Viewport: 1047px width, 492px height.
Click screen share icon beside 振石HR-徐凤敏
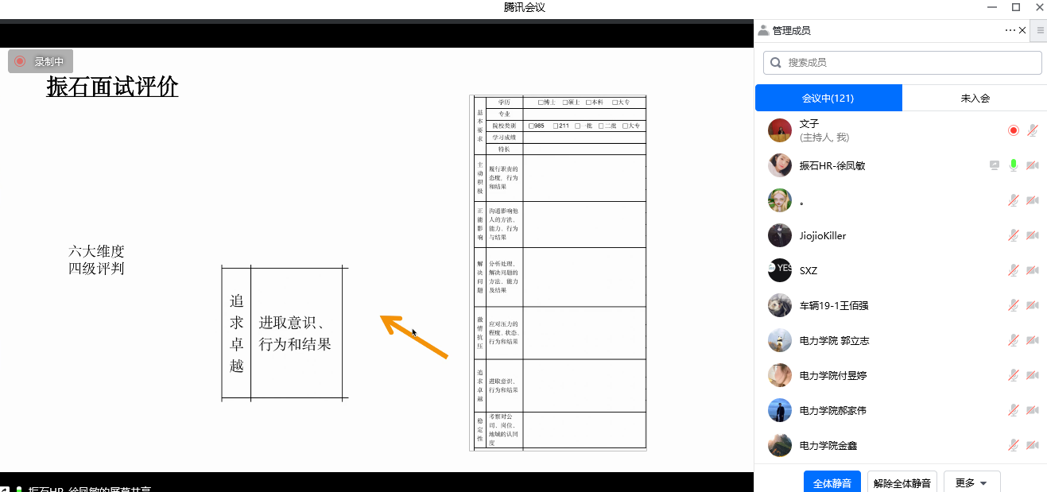click(x=994, y=165)
